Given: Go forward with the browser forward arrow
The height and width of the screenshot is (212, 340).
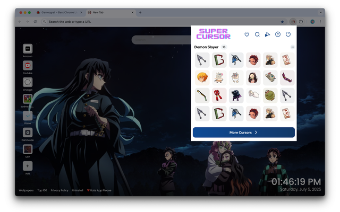Looking at the screenshot, I should 27,22.
